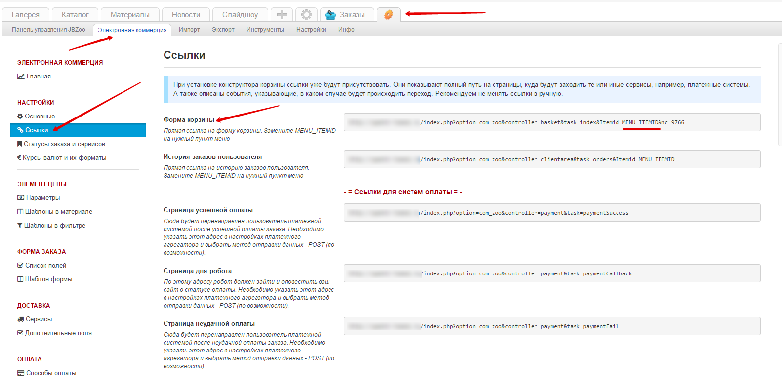Open the Импорт submenu item
782x390 pixels.
point(189,30)
